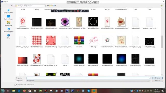This screenshot has height=93, width=166.
Task: Create a new folder with toolbar icon
Action: click(52, 6)
